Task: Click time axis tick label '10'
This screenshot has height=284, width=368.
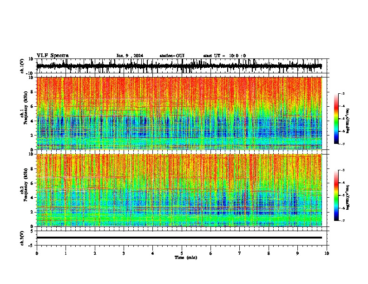Action: 327,253
